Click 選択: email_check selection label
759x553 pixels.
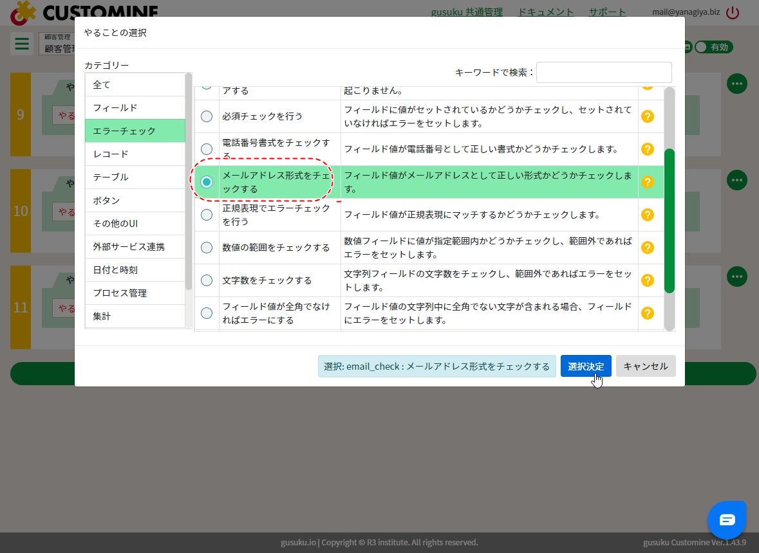point(436,367)
